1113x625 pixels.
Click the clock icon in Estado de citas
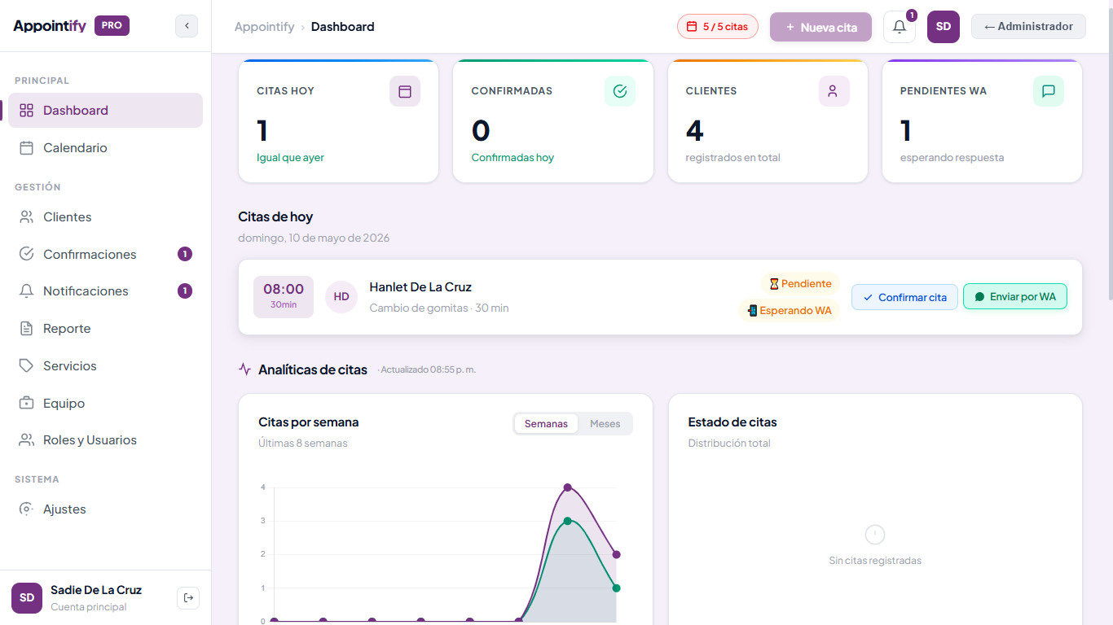(875, 535)
